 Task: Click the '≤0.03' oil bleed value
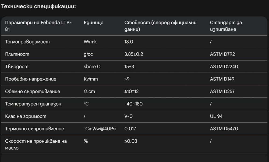[x=131, y=141]
